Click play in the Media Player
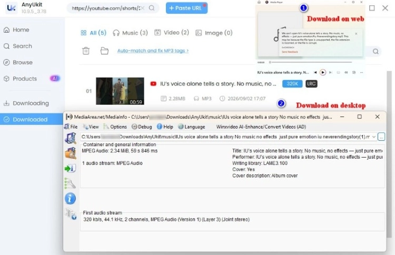 tap(323, 72)
